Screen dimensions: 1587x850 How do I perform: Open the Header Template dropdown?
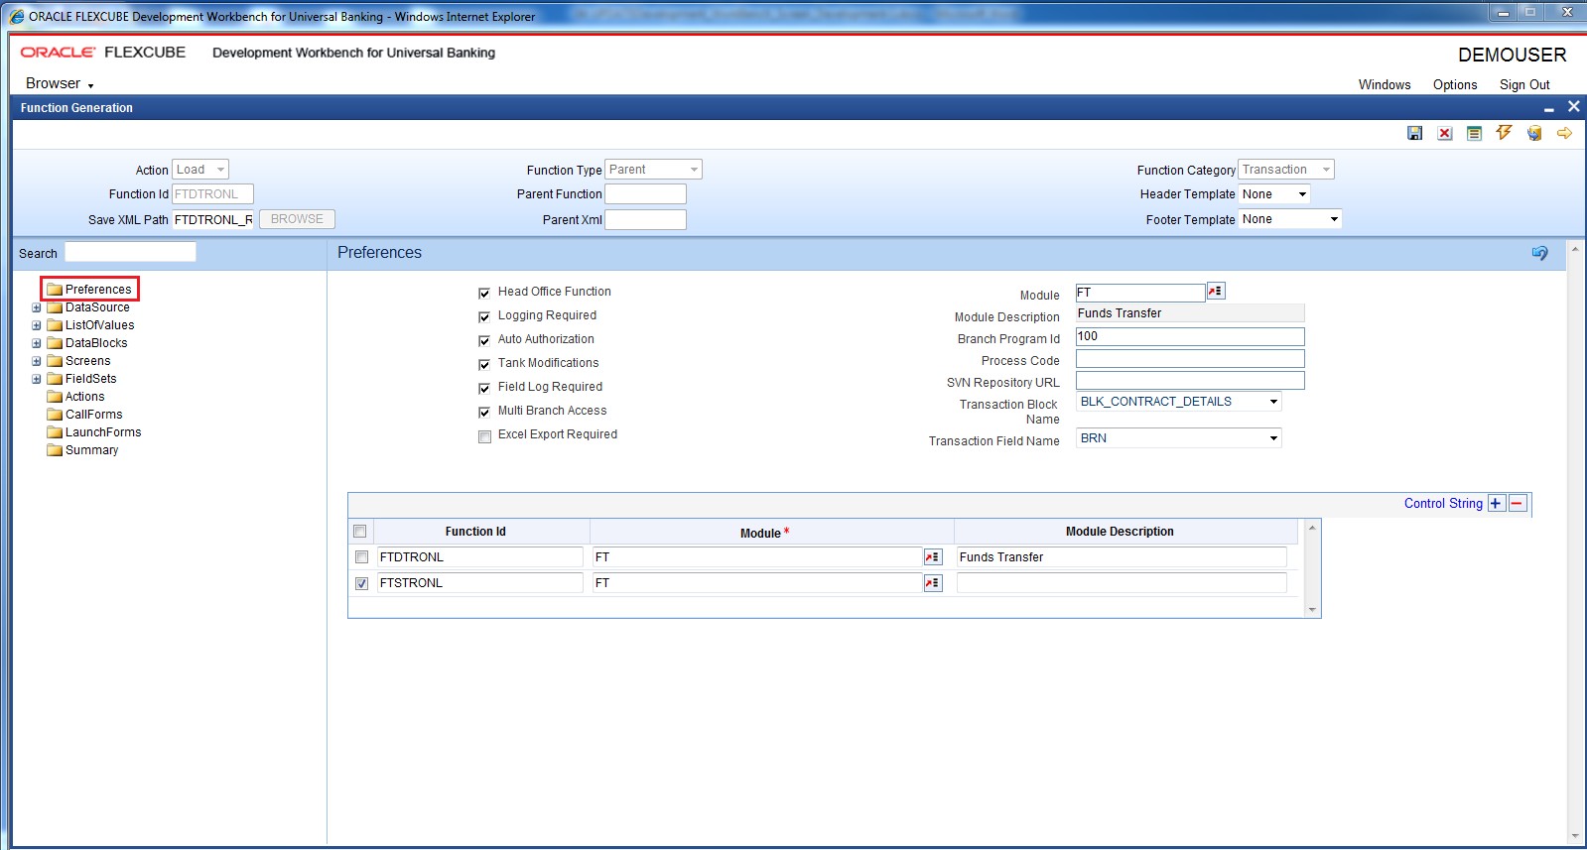point(1275,194)
